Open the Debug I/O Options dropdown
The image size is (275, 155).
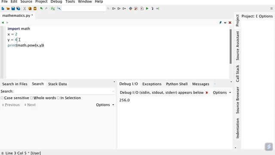coord(222,93)
